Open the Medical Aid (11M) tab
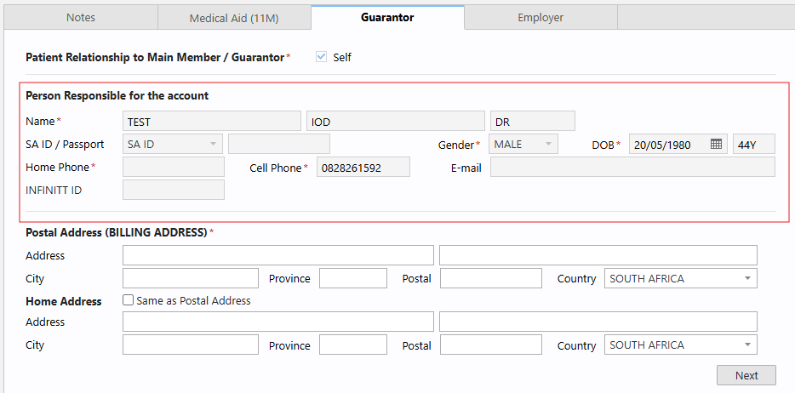The image size is (795, 393). tap(234, 18)
